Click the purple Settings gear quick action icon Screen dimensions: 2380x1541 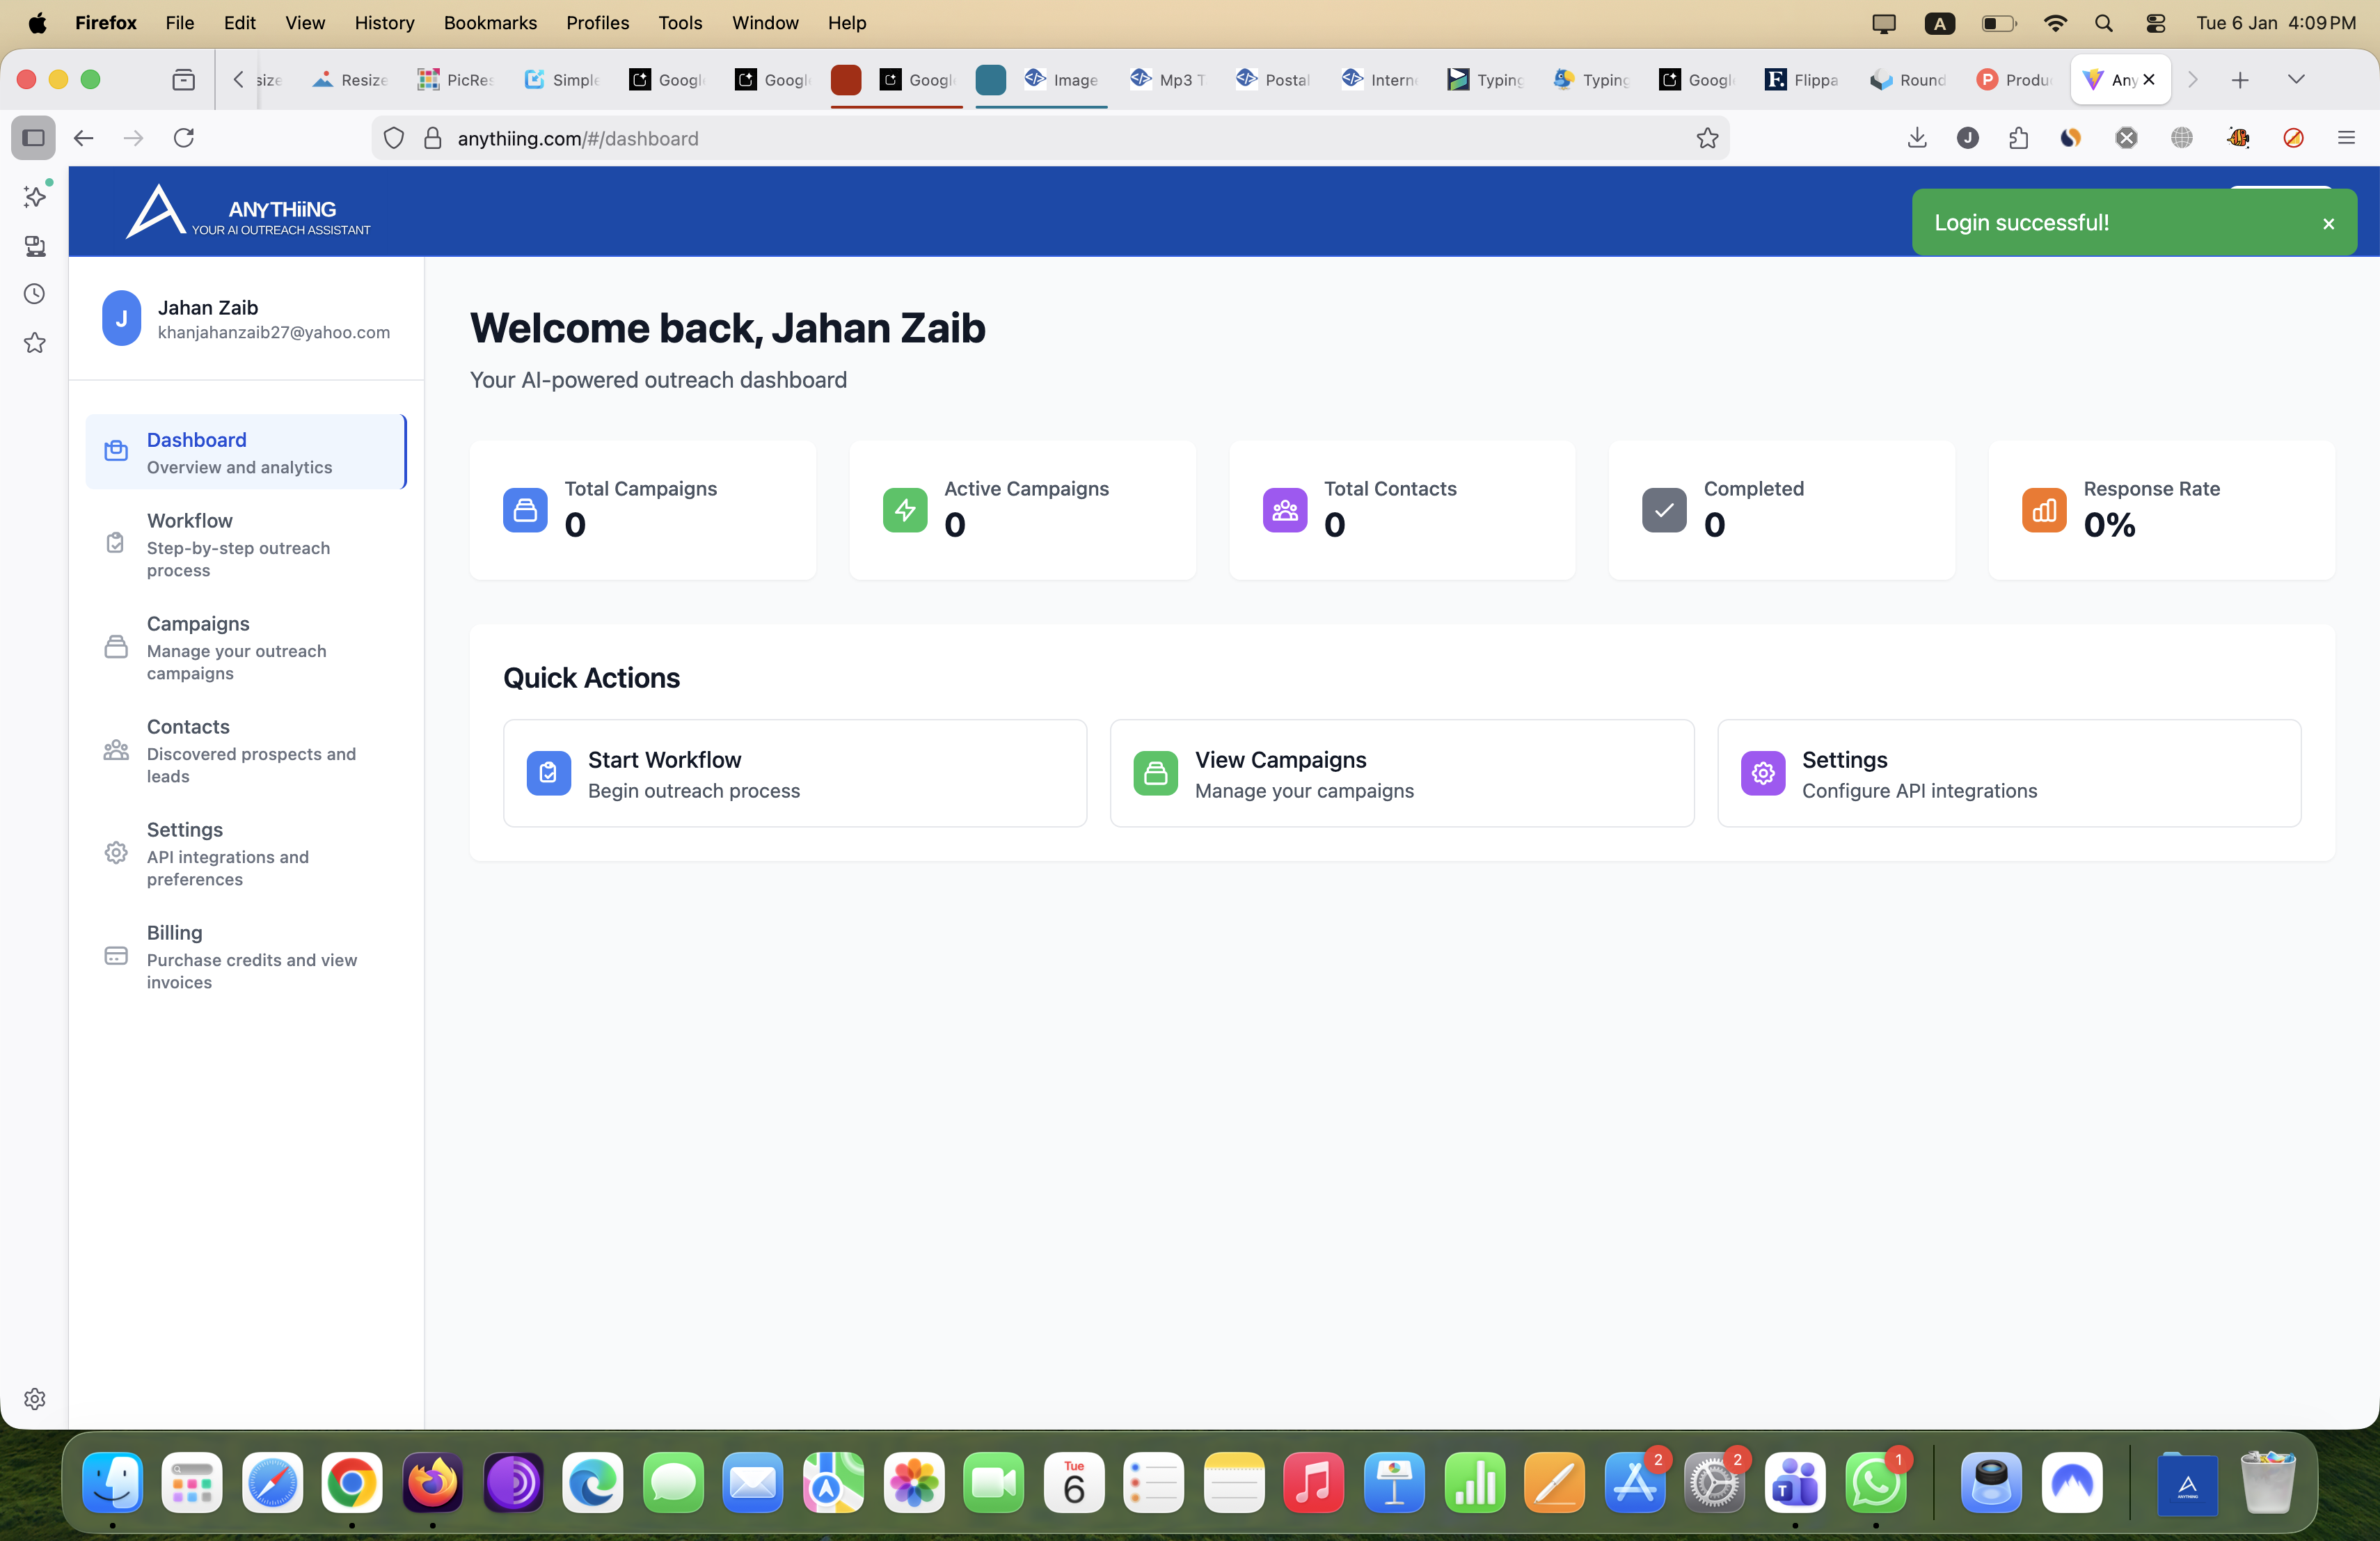(1762, 773)
